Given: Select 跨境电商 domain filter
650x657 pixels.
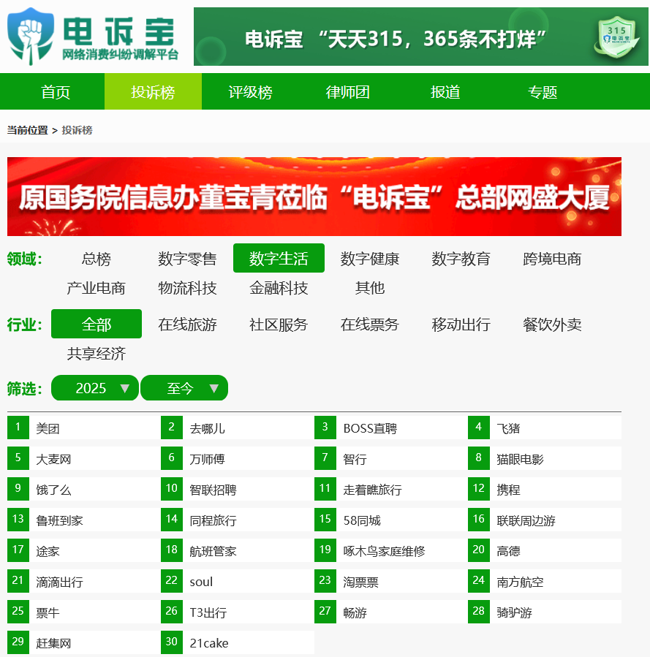Looking at the screenshot, I should [x=552, y=259].
